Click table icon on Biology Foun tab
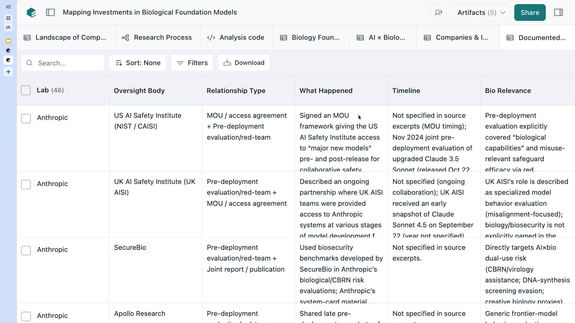The height and width of the screenshot is (323, 575). point(284,38)
